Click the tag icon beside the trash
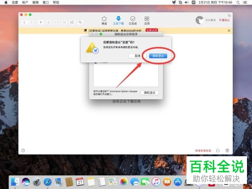The width and height of the screenshot is (252, 189). coord(218,150)
